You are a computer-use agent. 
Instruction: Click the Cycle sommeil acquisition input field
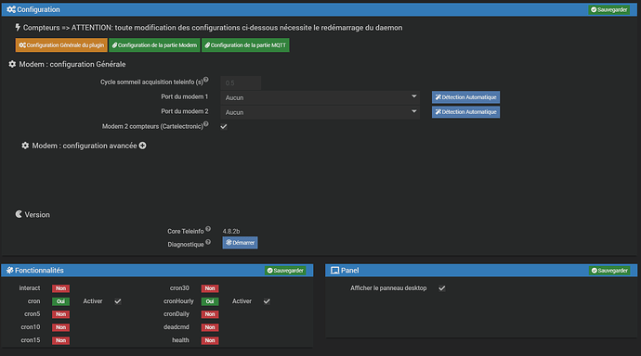click(x=241, y=83)
